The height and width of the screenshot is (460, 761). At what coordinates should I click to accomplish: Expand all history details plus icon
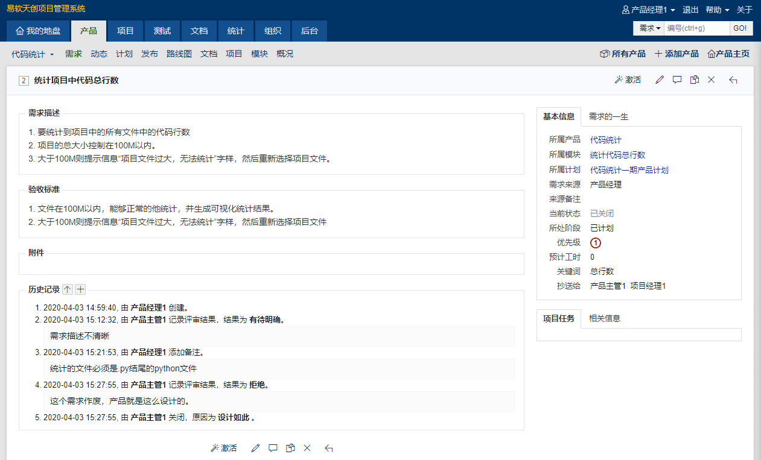click(x=80, y=289)
